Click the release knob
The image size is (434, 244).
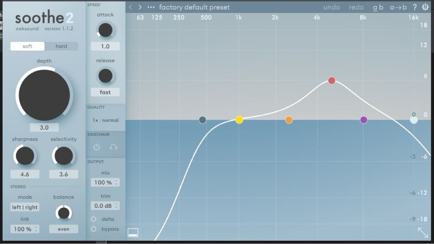click(105, 76)
